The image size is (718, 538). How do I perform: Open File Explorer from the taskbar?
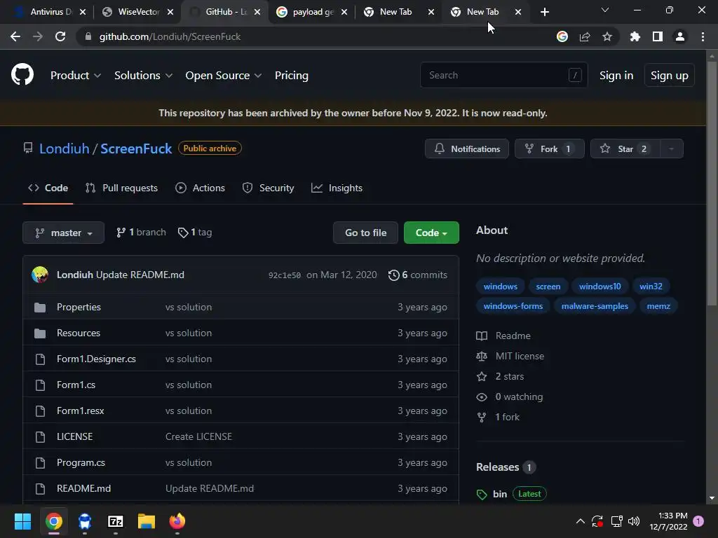click(x=147, y=521)
